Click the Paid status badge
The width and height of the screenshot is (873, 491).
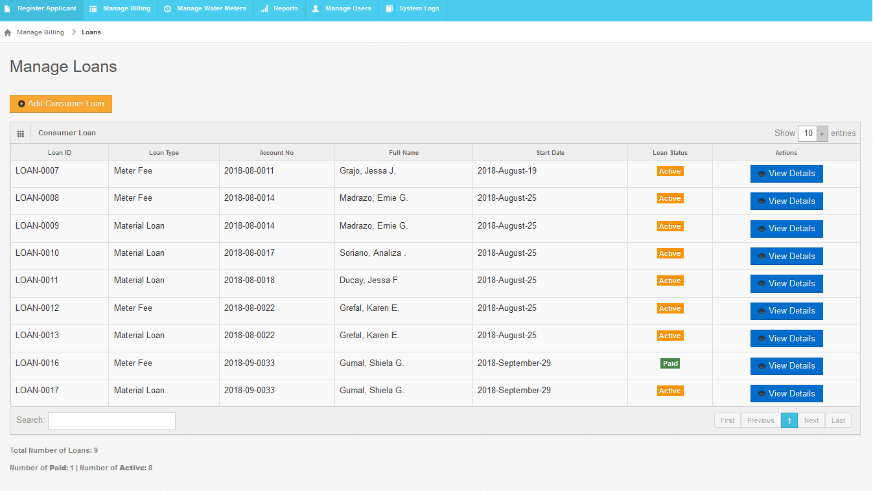coord(670,363)
